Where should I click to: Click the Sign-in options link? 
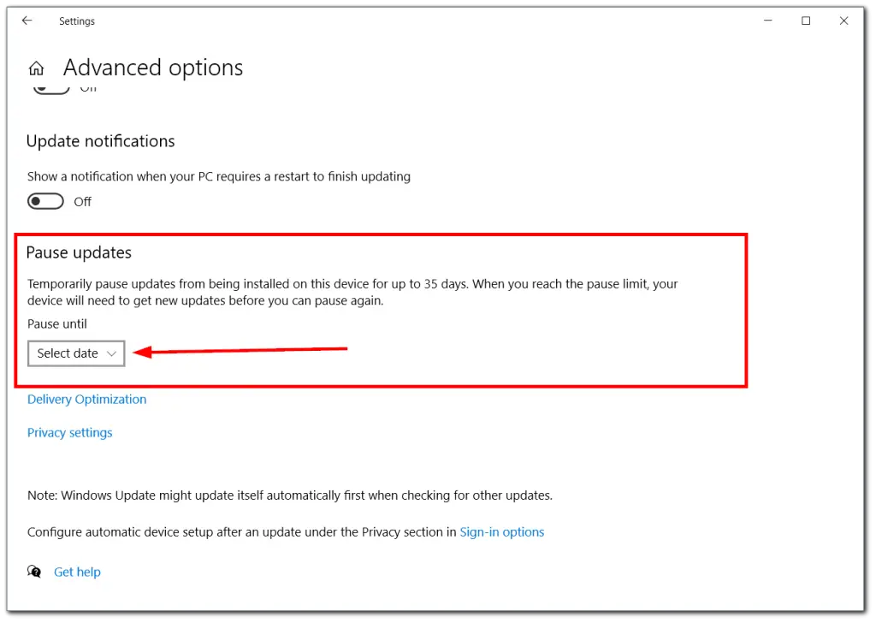click(502, 531)
